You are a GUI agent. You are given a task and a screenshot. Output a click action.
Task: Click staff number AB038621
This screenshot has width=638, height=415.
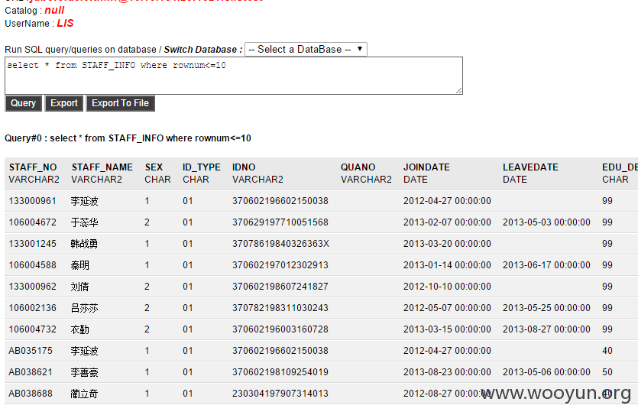31,372
